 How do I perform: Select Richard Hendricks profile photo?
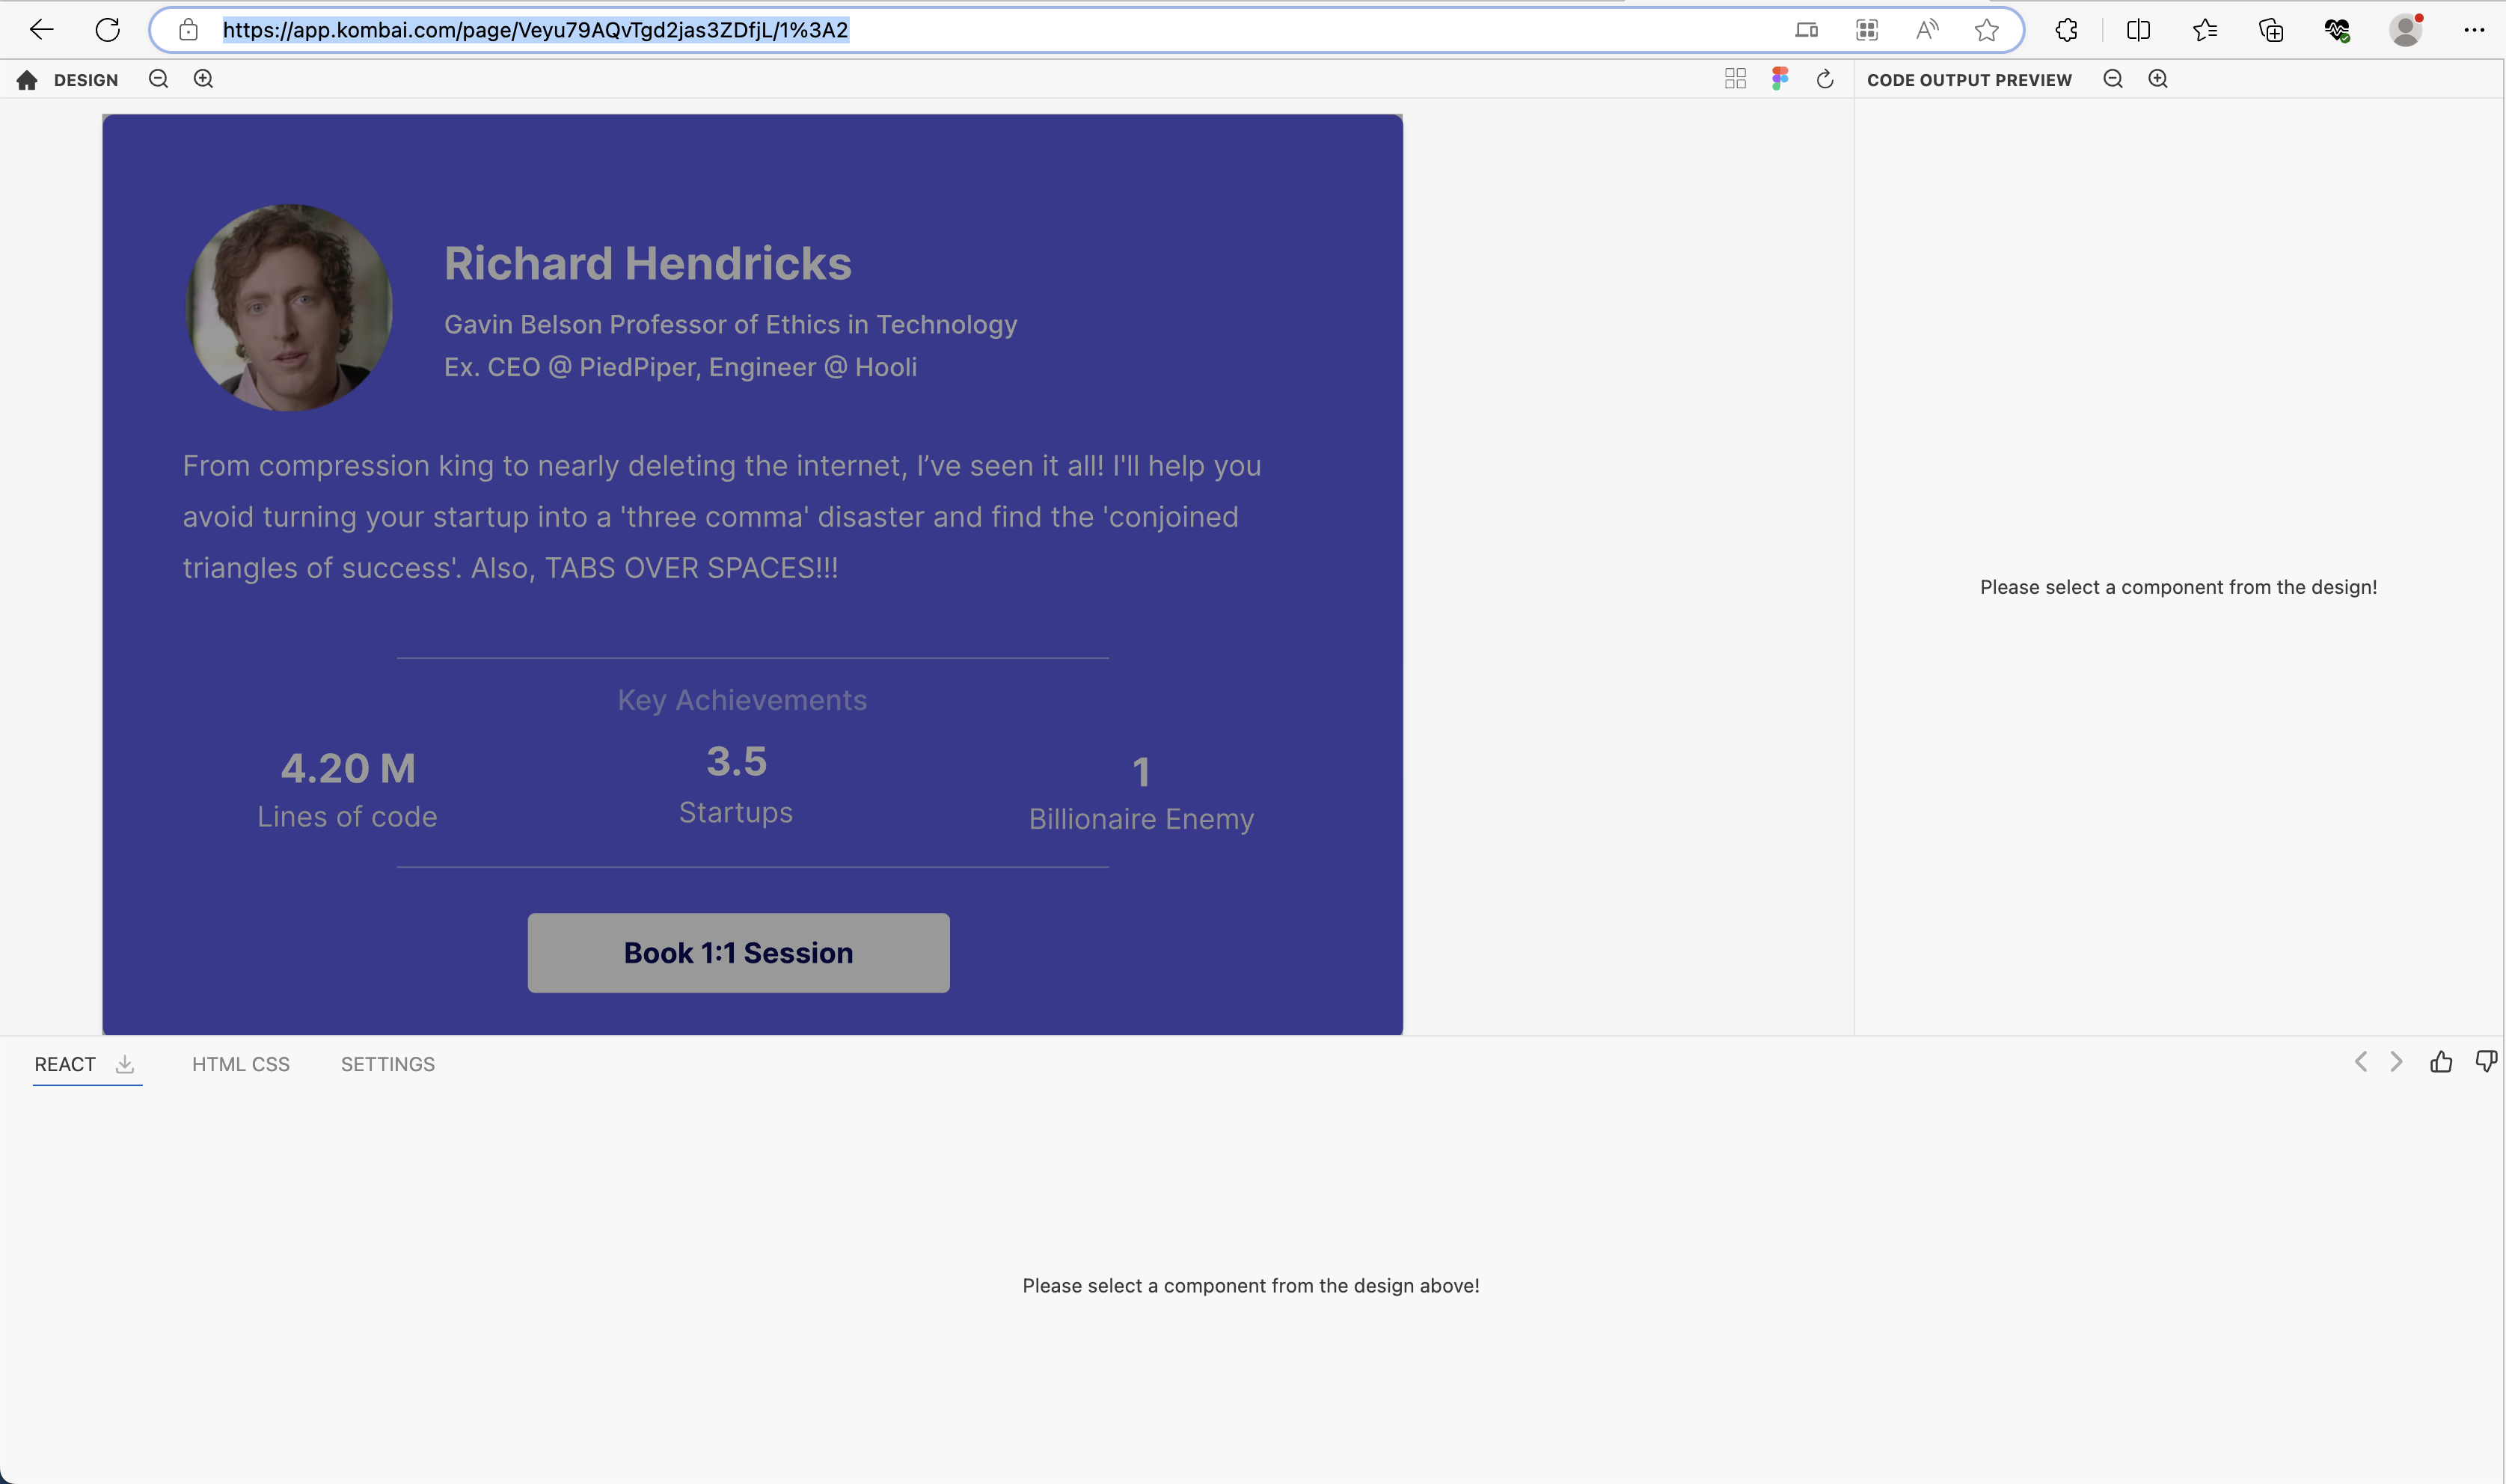coord(289,307)
